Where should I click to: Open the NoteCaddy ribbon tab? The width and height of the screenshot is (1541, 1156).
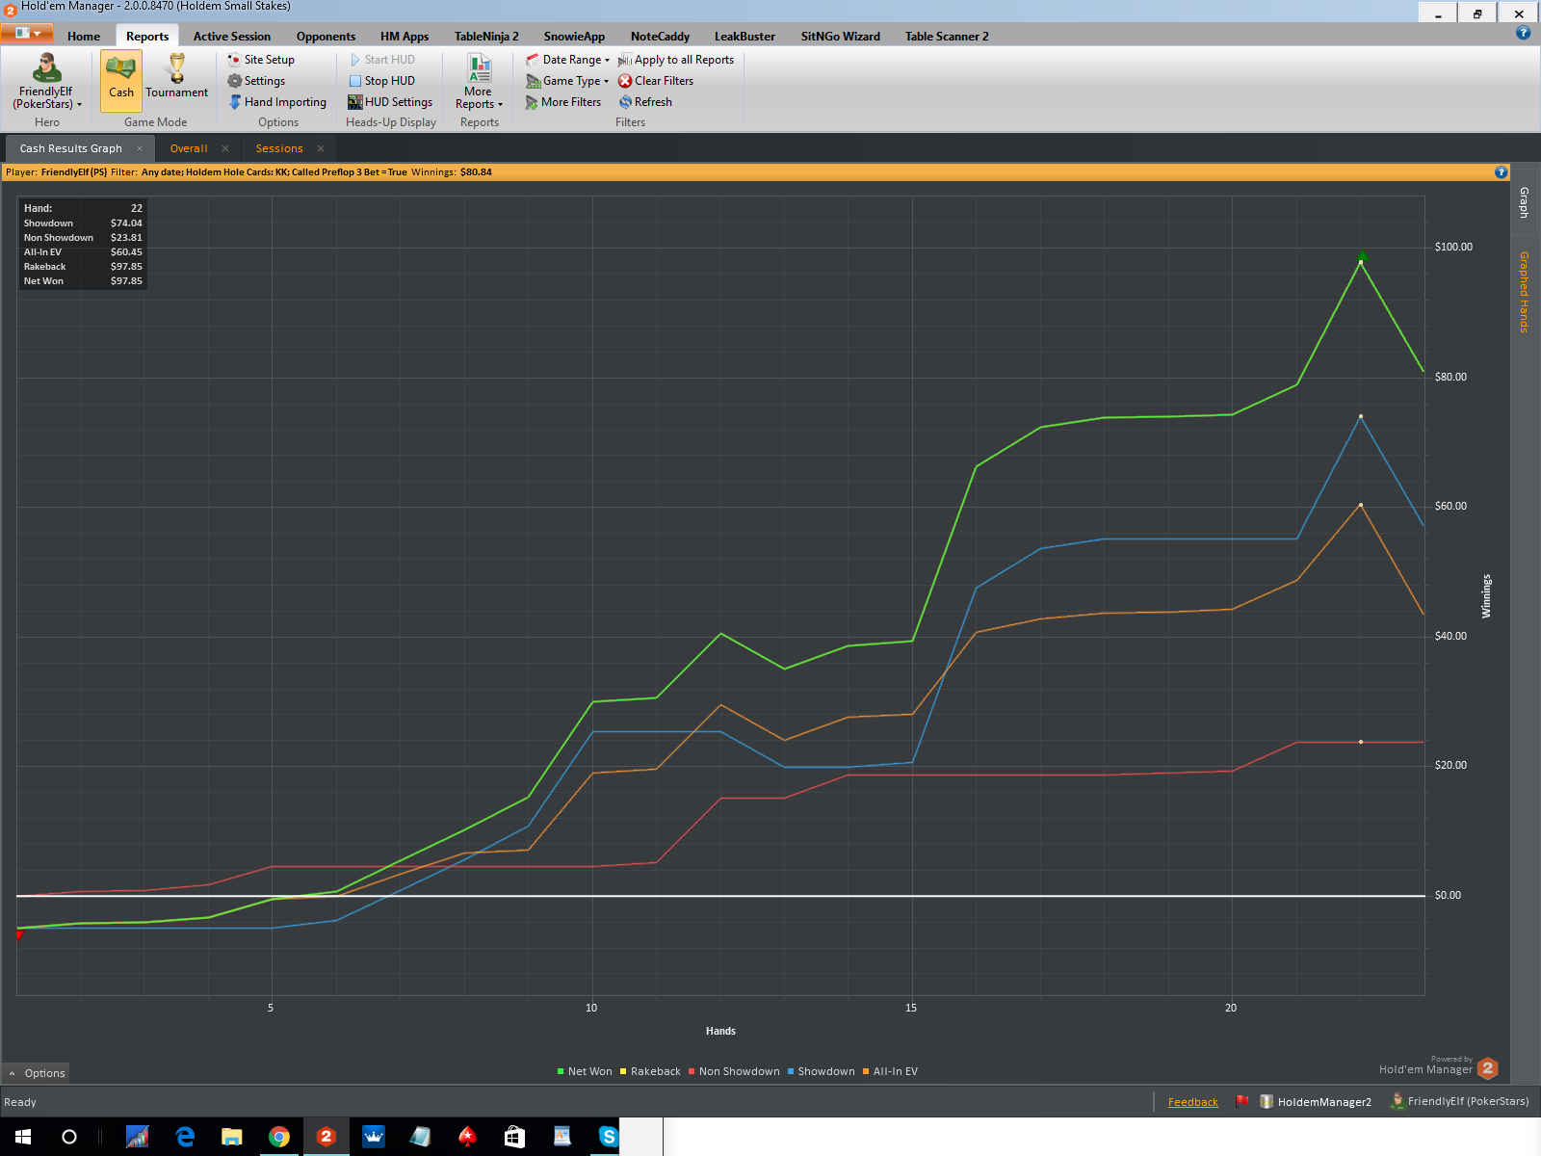[x=660, y=37]
